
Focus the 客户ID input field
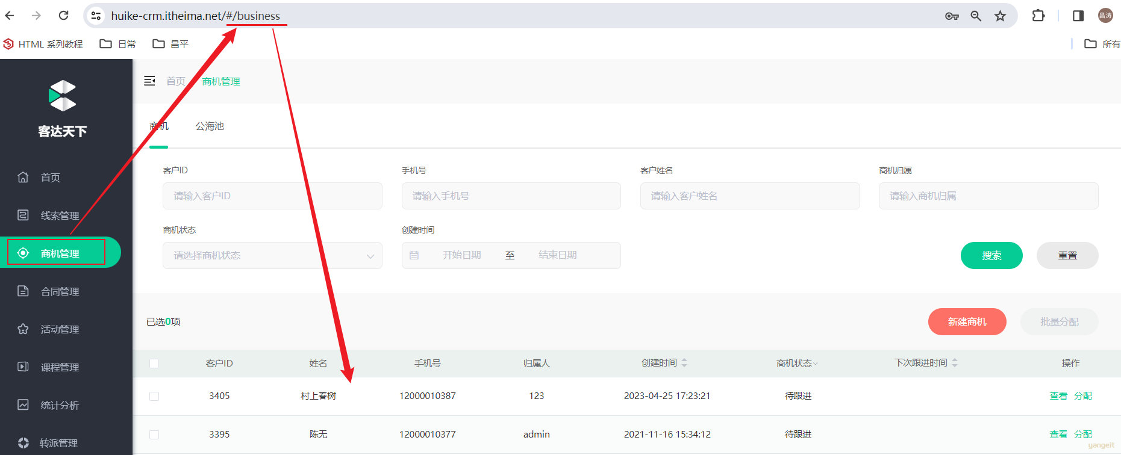coord(272,196)
